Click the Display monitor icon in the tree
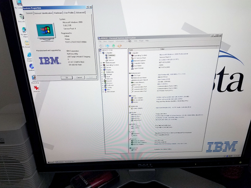 [x=104, y=70]
